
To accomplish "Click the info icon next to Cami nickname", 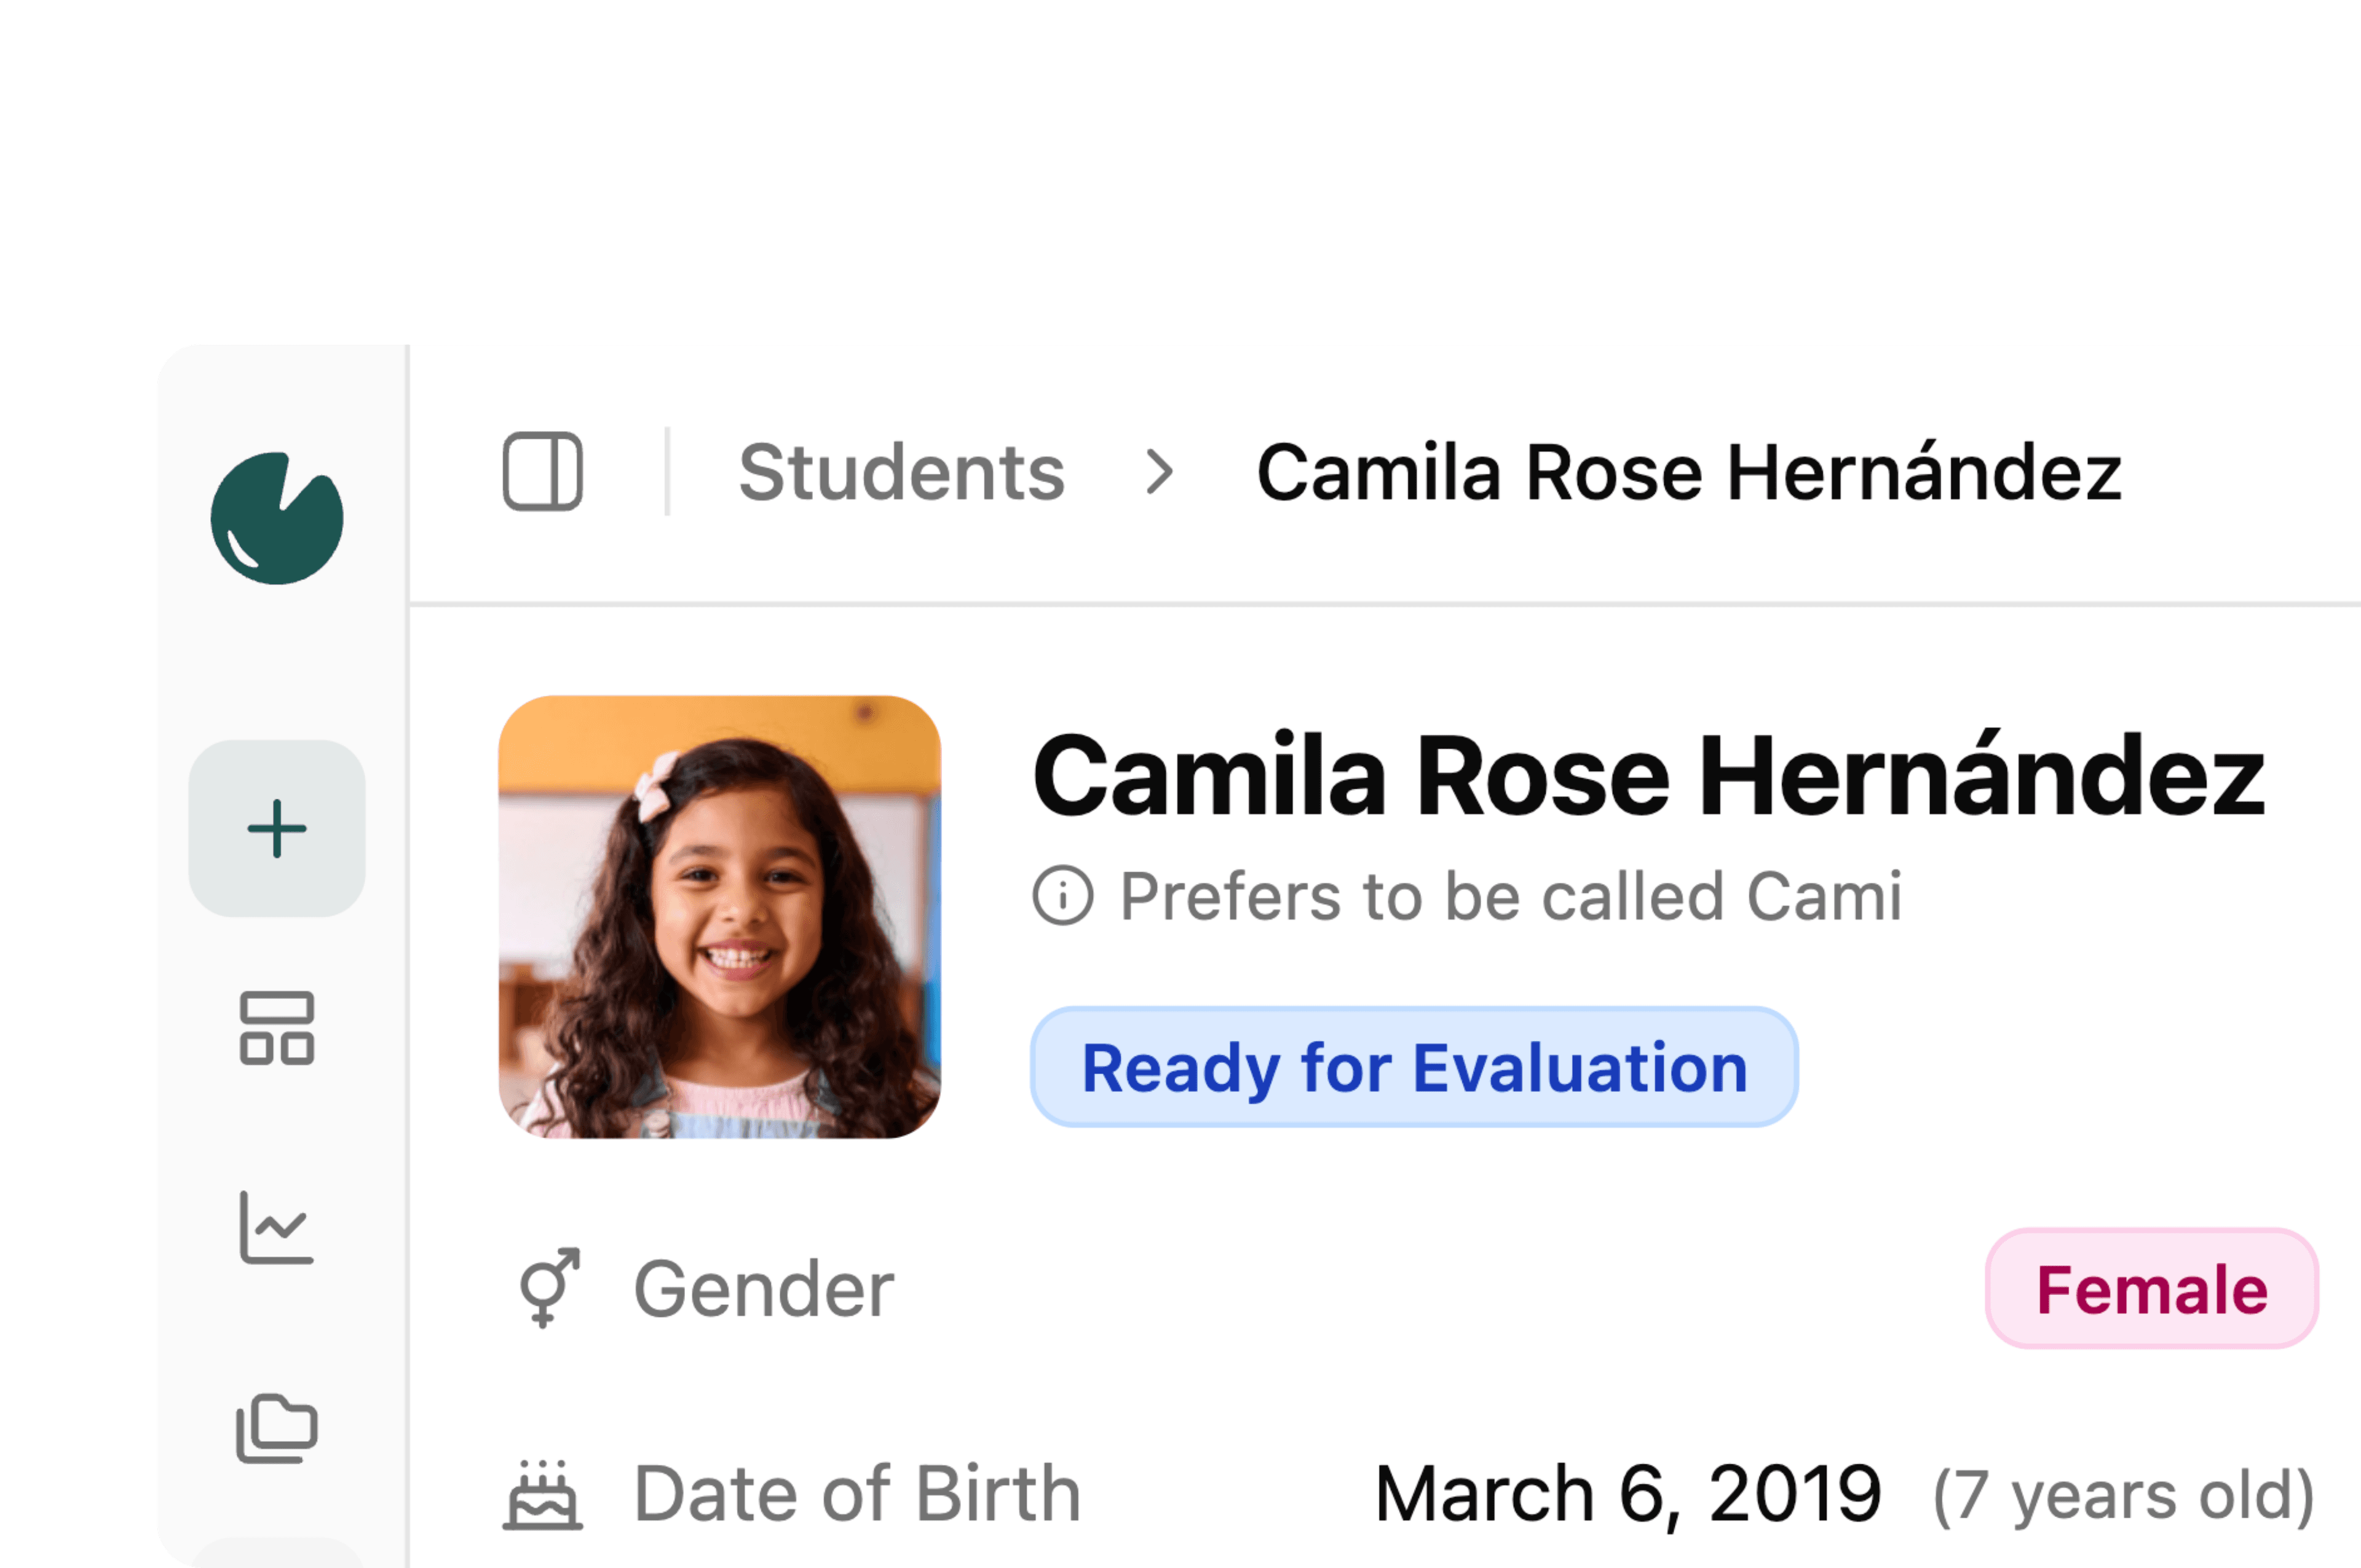I will [x=1063, y=895].
